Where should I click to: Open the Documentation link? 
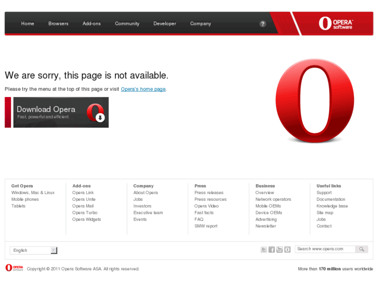[331, 199]
